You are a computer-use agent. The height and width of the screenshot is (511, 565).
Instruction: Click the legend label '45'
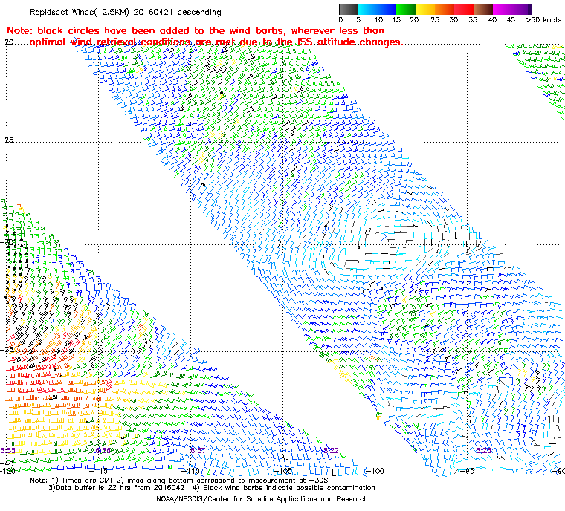[x=511, y=20]
